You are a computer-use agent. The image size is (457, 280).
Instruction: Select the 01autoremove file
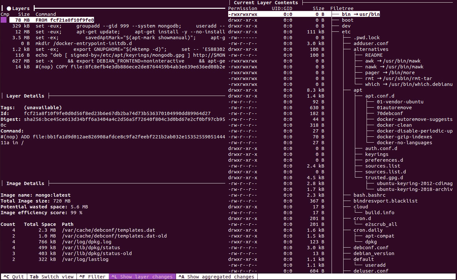(394, 108)
